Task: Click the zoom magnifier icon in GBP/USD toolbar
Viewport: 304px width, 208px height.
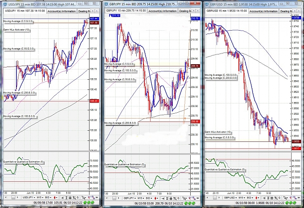Action: coord(279,198)
